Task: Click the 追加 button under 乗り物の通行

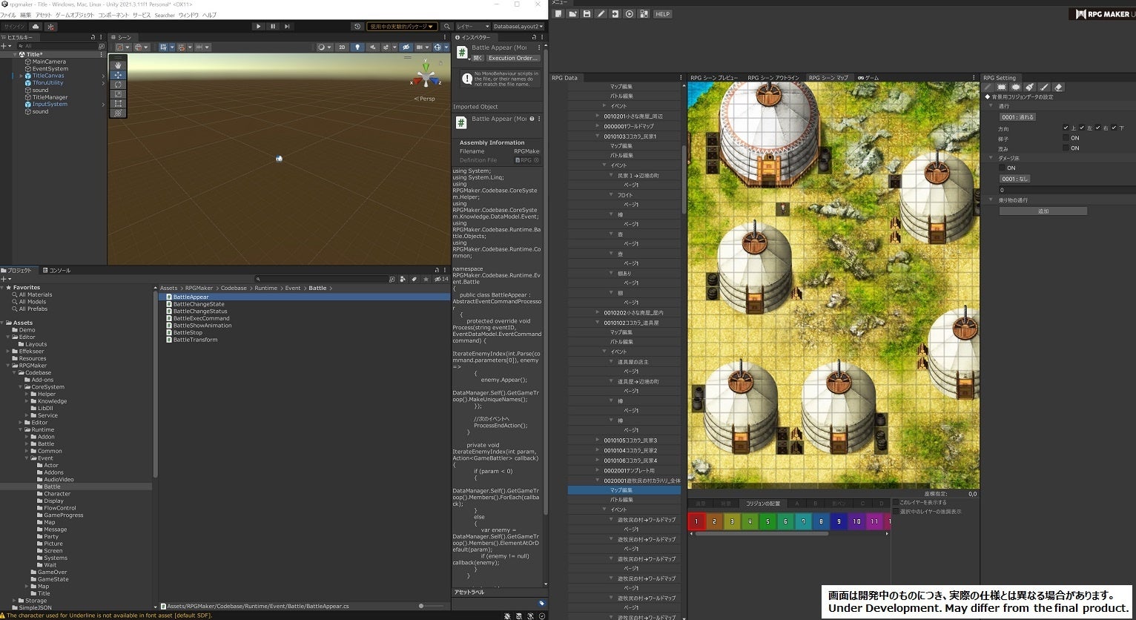Action: pyautogui.click(x=1043, y=211)
